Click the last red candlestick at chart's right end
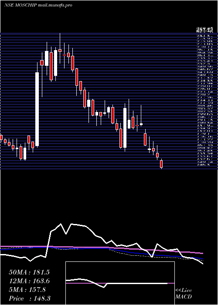218x305 pixels. [x=161, y=164]
